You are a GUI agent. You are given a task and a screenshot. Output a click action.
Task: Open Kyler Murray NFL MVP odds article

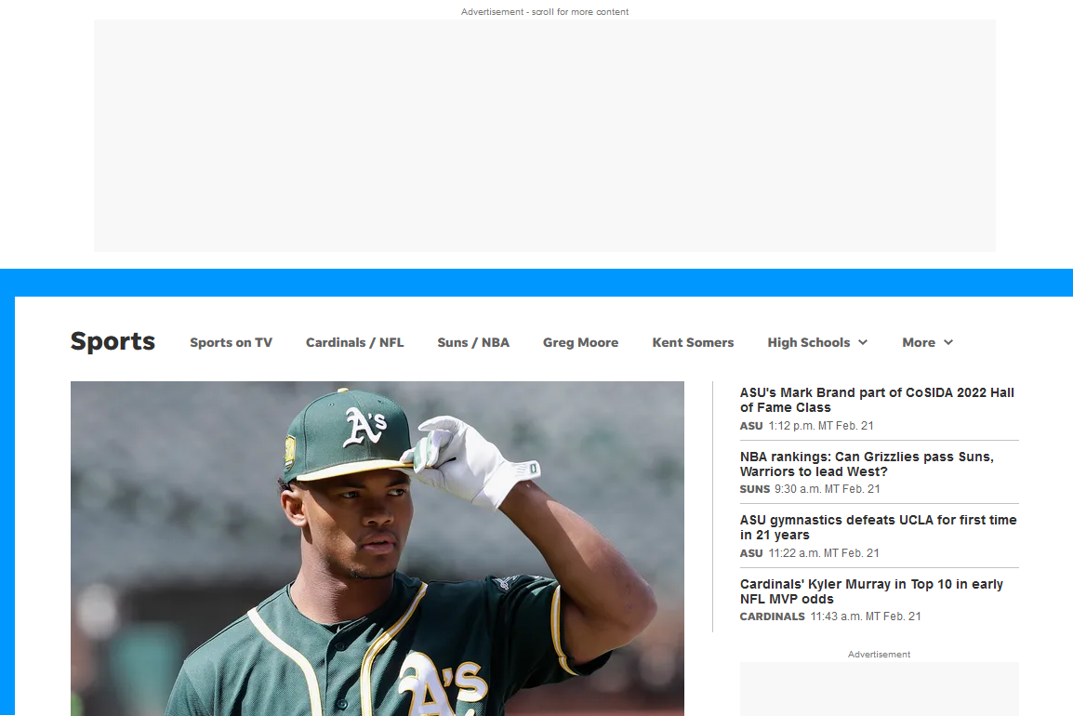(x=871, y=591)
